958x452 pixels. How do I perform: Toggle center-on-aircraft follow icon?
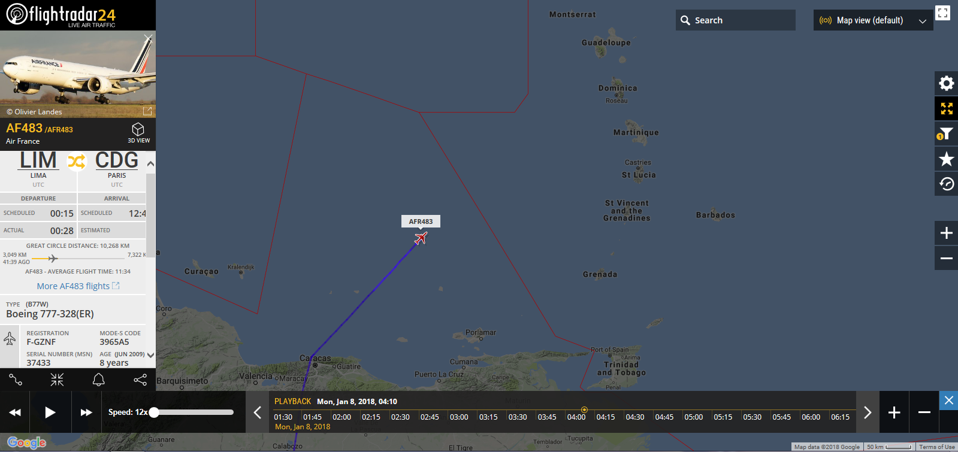57,380
